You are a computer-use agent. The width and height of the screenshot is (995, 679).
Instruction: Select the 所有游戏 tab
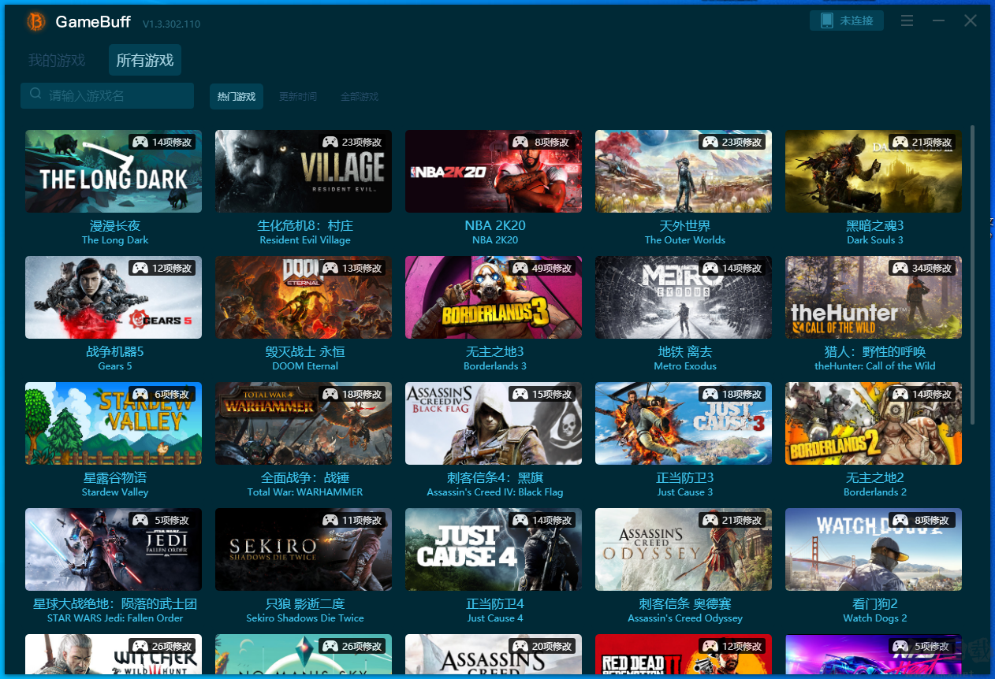coord(145,60)
